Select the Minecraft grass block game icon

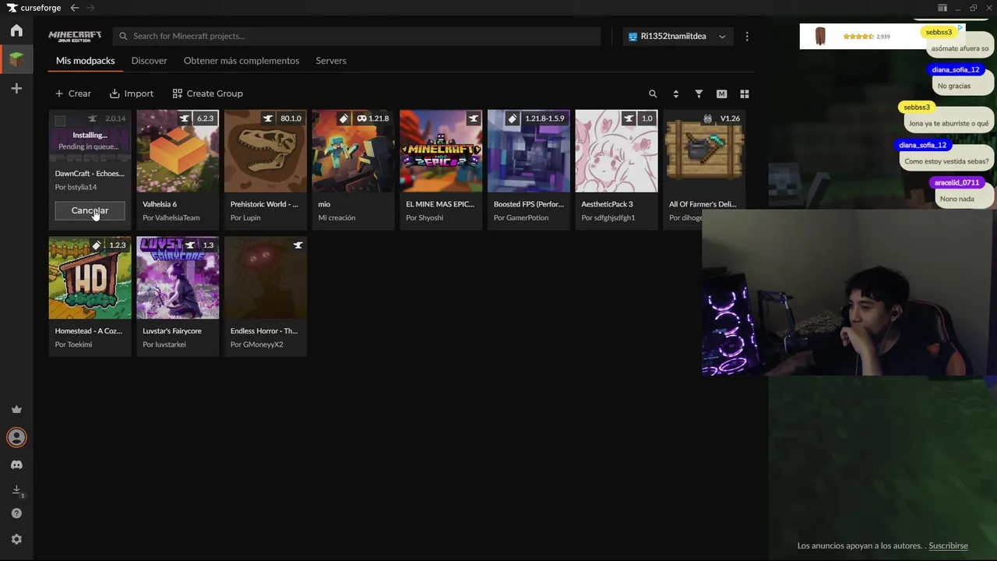point(16,59)
